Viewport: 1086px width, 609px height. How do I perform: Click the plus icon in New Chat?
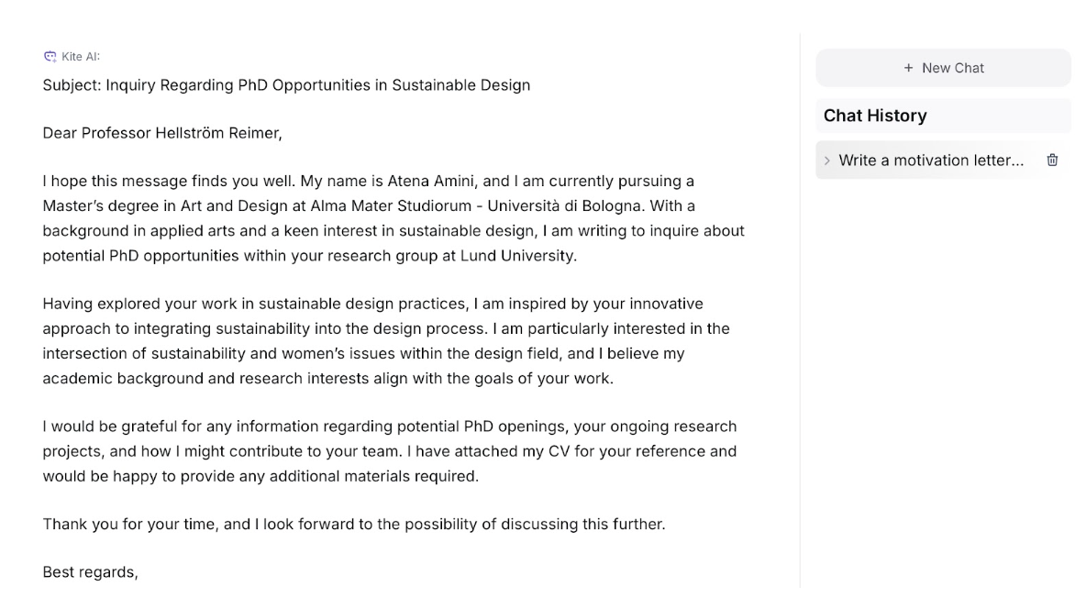(908, 68)
